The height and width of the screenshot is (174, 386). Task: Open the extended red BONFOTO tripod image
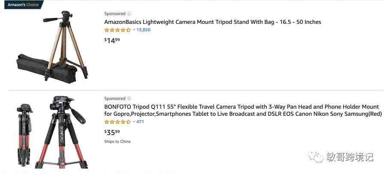[61, 132]
